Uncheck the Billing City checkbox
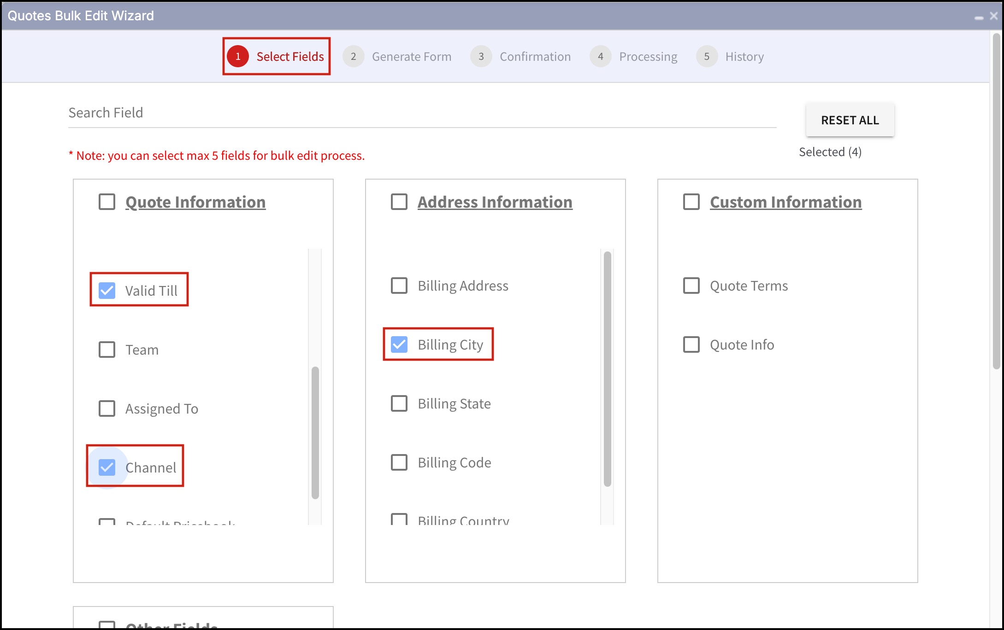This screenshot has width=1004, height=630. 399,344
